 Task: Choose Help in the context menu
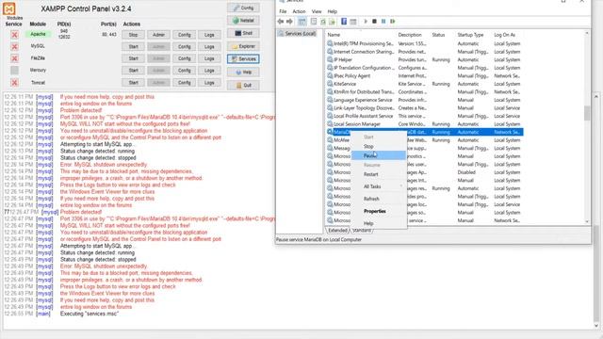pyautogui.click(x=379, y=223)
